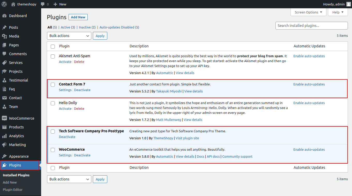Expand Screen Options panel
Screen dimensions: 352x196
pyautogui.click(x=308, y=12)
